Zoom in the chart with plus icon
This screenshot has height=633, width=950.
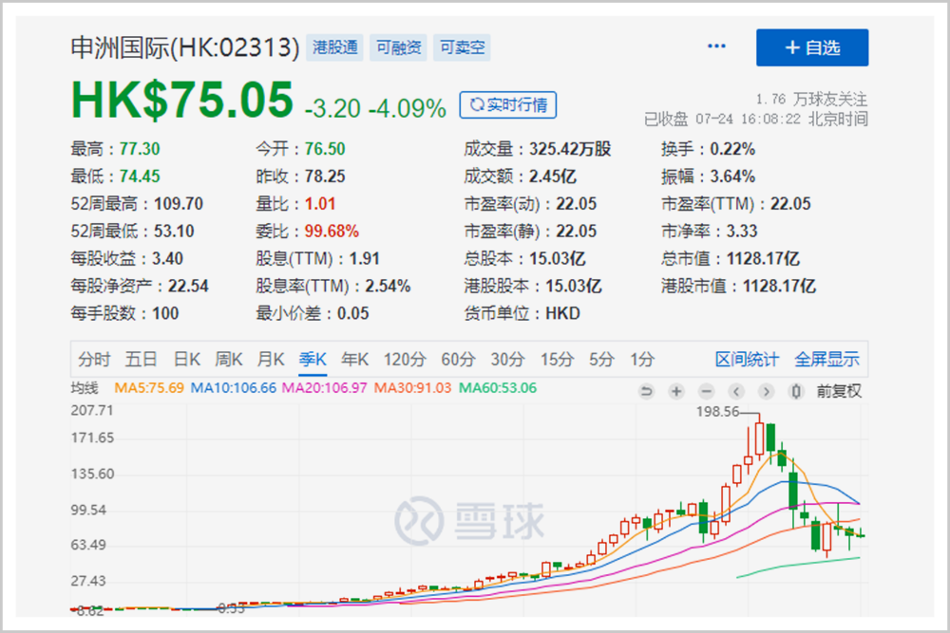pyautogui.click(x=676, y=391)
